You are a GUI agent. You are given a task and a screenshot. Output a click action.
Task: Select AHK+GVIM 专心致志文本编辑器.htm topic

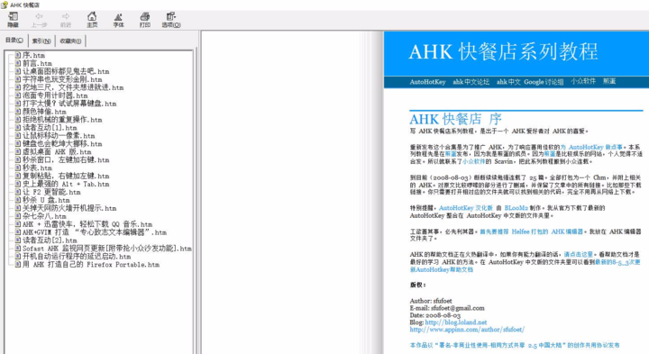point(95,232)
